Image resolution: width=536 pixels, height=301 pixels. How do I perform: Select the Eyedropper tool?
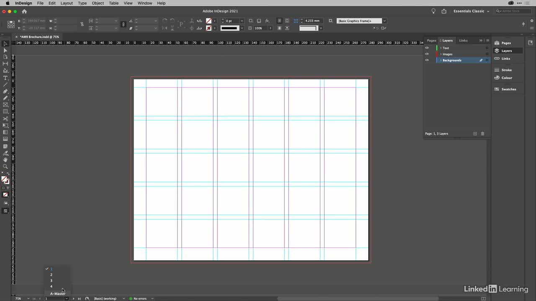pyautogui.click(x=5, y=153)
